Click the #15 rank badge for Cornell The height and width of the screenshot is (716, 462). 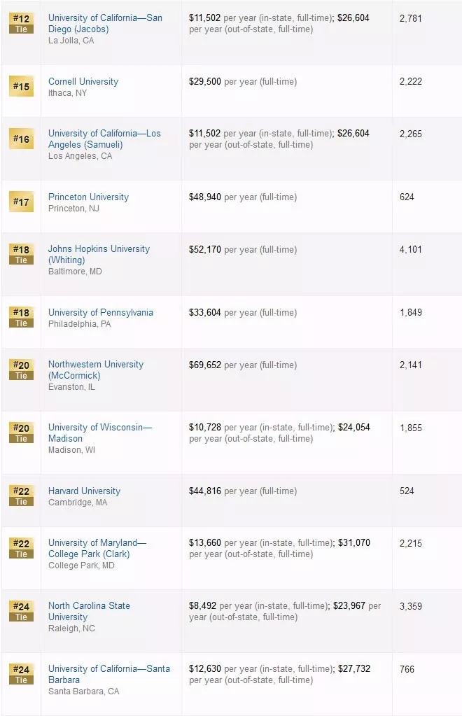pyautogui.click(x=21, y=87)
